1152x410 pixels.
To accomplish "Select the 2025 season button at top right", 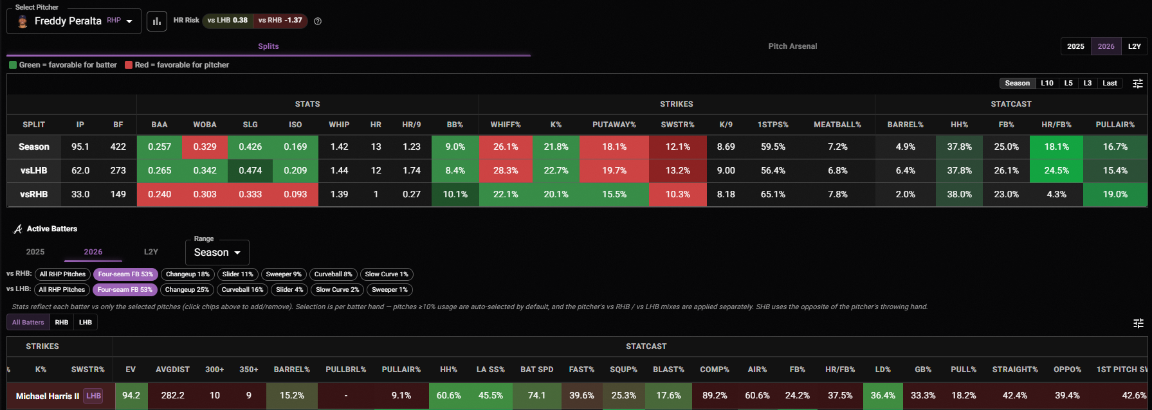I will pos(1075,46).
